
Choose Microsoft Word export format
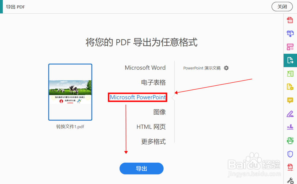click(x=145, y=68)
